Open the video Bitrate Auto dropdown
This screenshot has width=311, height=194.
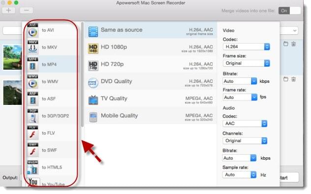(x=240, y=81)
